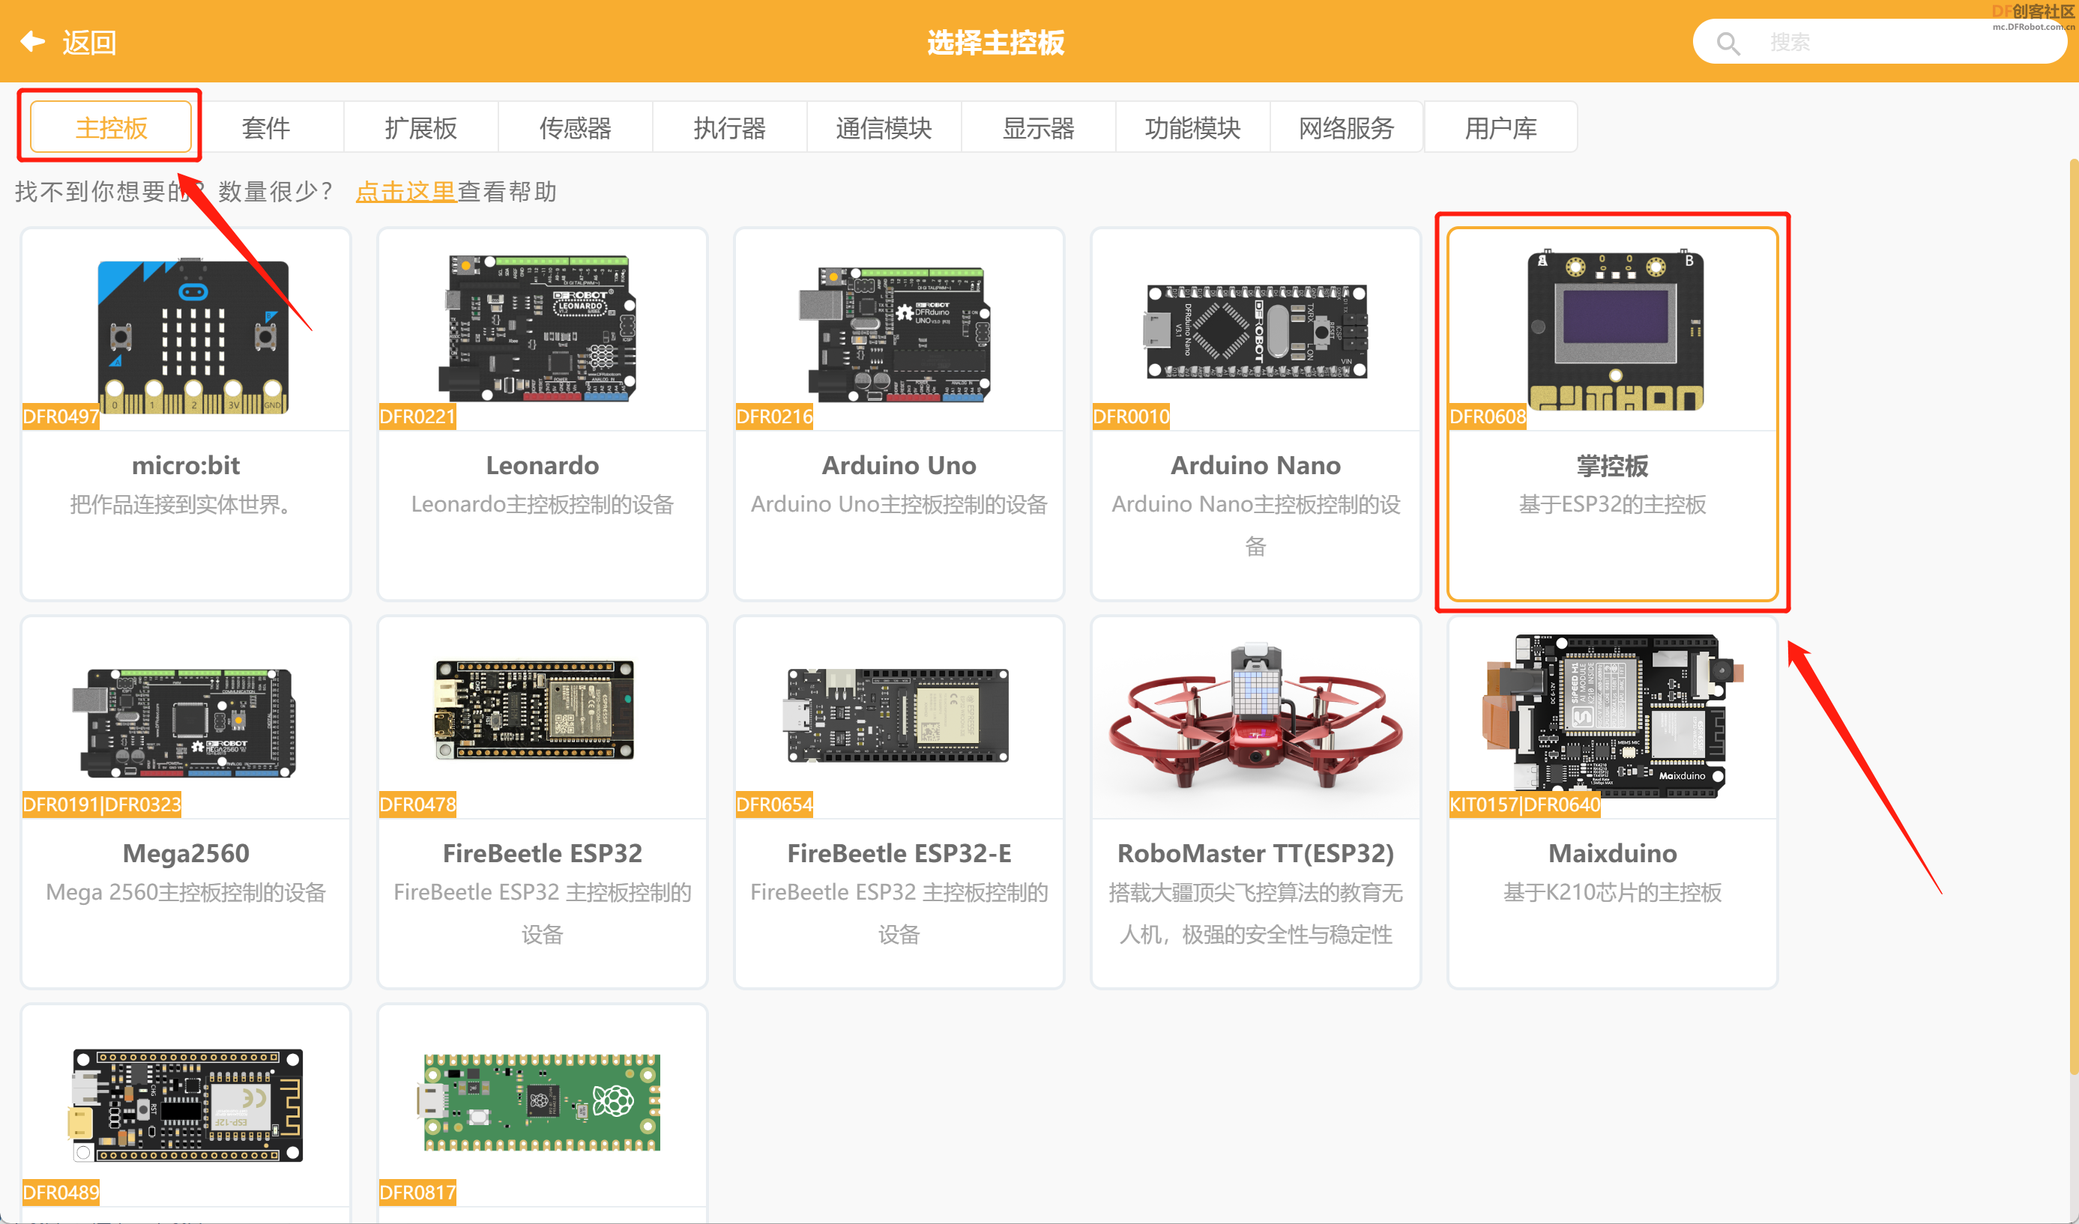Click the 基于ESP32的主控板 description
This screenshot has height=1224, width=2079.
point(1612,504)
